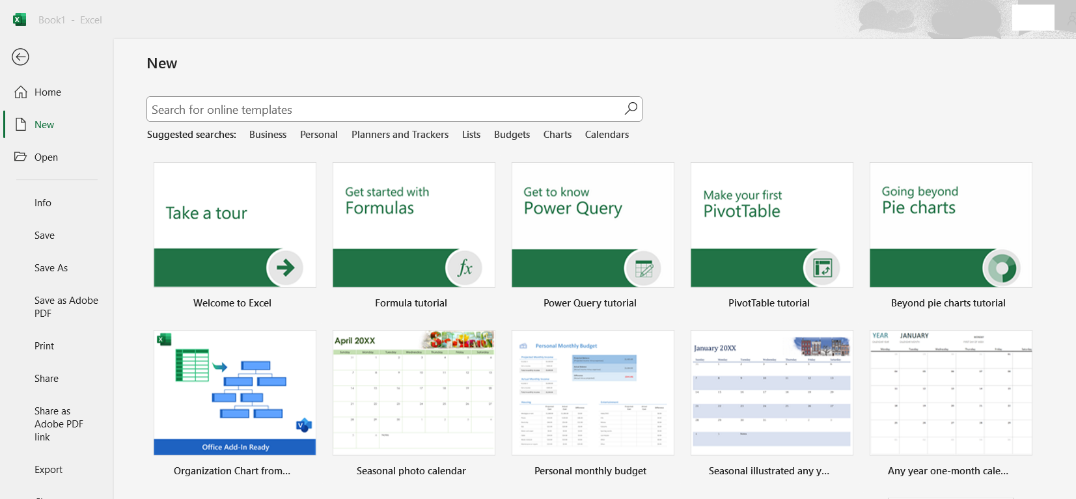The width and height of the screenshot is (1076, 499).
Task: Open Any year one-month calendar thumbnail
Action: (951, 392)
